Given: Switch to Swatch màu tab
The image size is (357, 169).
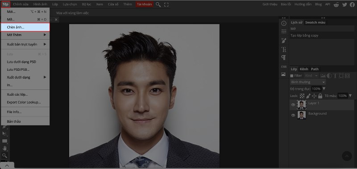Looking at the screenshot, I should coord(315,22).
